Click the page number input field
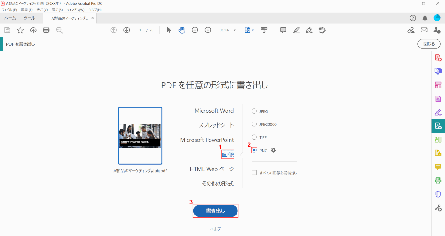Screen dimensions: 445x236 tap(140, 30)
